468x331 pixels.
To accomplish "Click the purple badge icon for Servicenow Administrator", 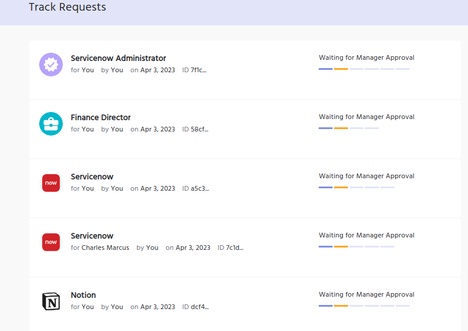I will [x=51, y=65].
